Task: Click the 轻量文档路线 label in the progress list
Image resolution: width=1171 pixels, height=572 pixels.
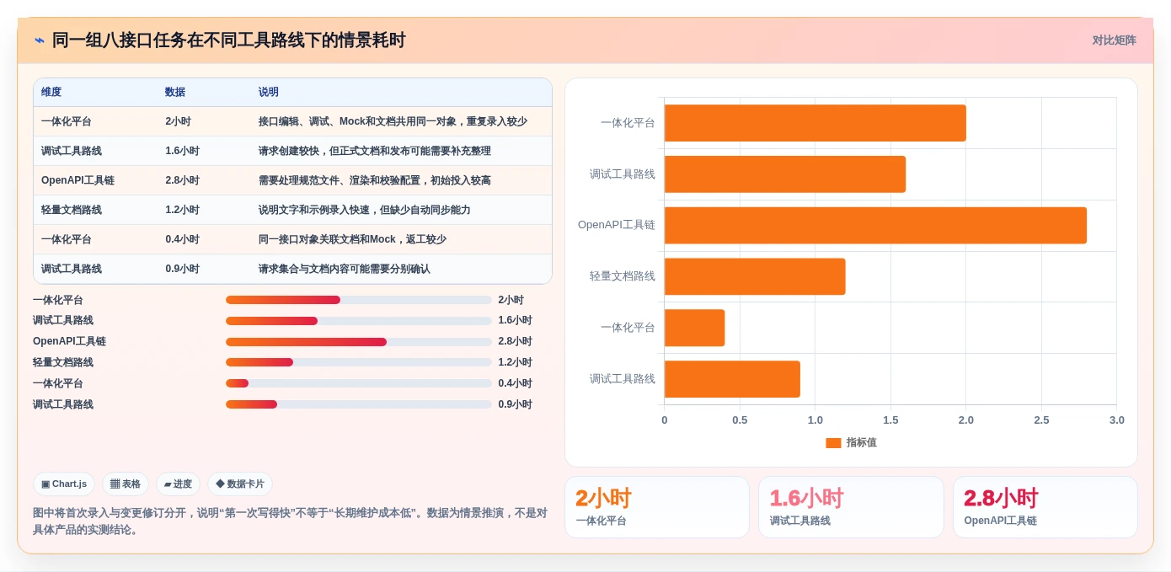Action: pos(63,362)
